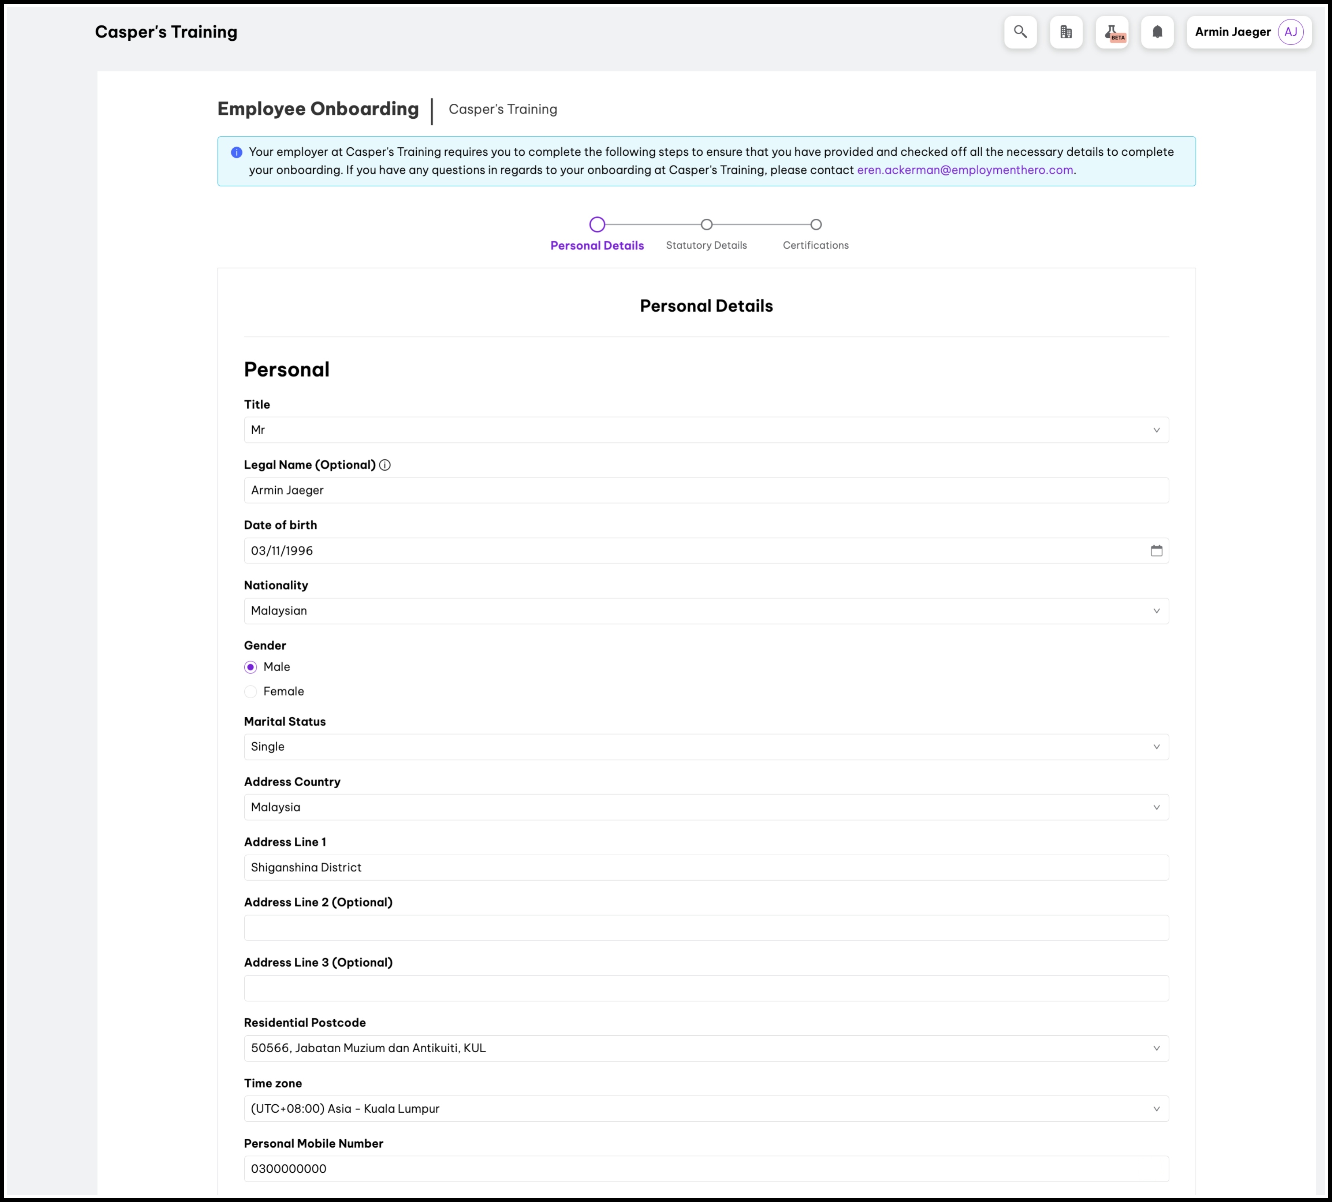Open the Time zone dropdown
This screenshot has width=1332, height=1202.
click(x=706, y=1109)
